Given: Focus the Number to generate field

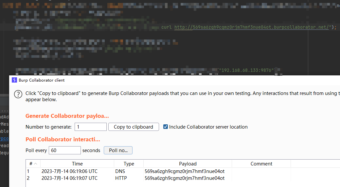Looking at the screenshot, I should 91,127.
